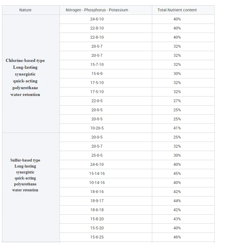The height and width of the screenshot is (243, 229).
Task: Select the Nitrogen - Phosphorus - Potassium header
Action: (x=97, y=10)
